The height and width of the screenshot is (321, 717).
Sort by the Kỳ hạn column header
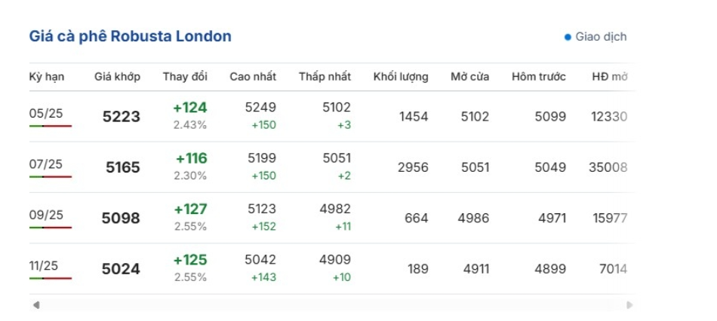coord(47,76)
